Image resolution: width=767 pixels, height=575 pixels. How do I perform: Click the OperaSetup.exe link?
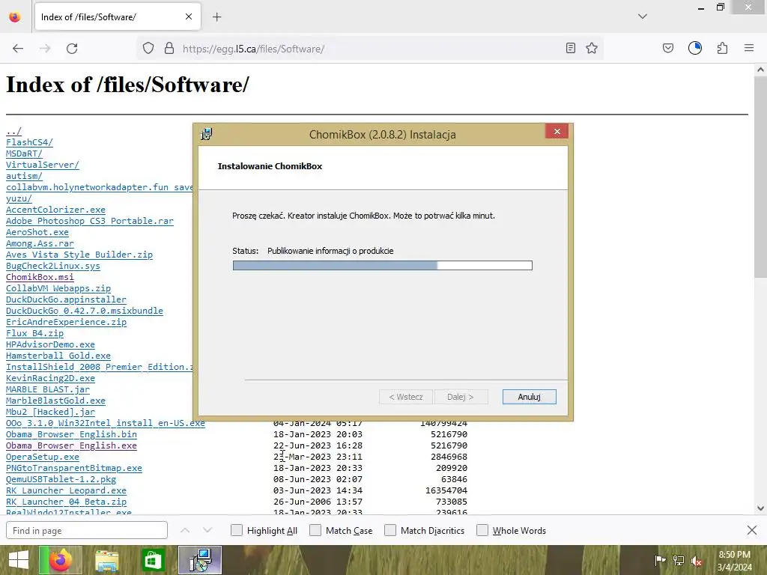(x=43, y=457)
